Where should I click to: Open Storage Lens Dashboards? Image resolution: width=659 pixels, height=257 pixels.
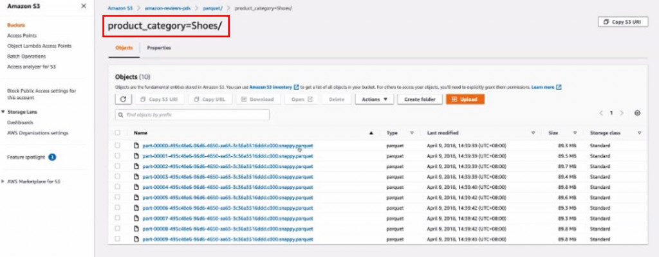[x=20, y=123]
